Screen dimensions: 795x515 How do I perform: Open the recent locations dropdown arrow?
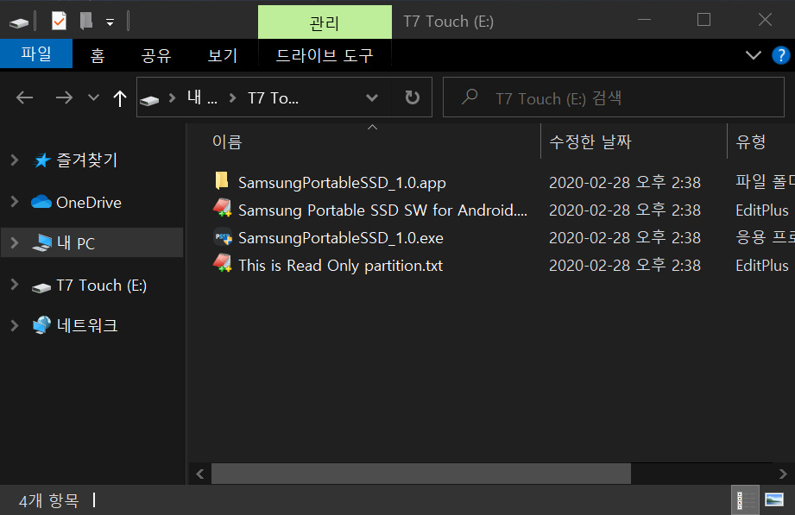[93, 97]
